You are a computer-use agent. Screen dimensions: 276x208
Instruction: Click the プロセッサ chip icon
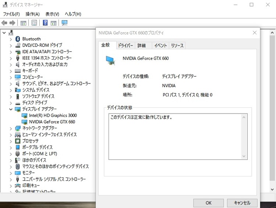[18, 141]
